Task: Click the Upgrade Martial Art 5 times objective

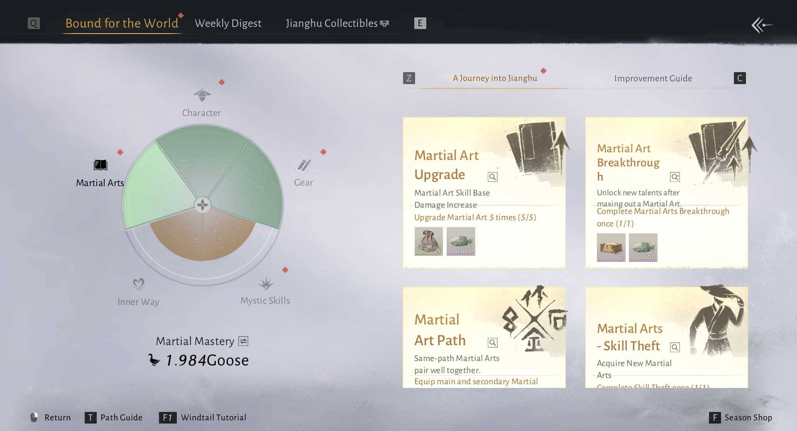Action: (x=475, y=218)
